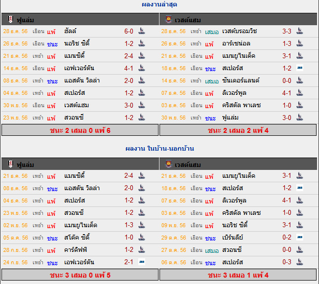Click the cup icon on the เอฟเวอร์ตัน 2-1 row
Screen dimensions: 319x284
pos(142,262)
